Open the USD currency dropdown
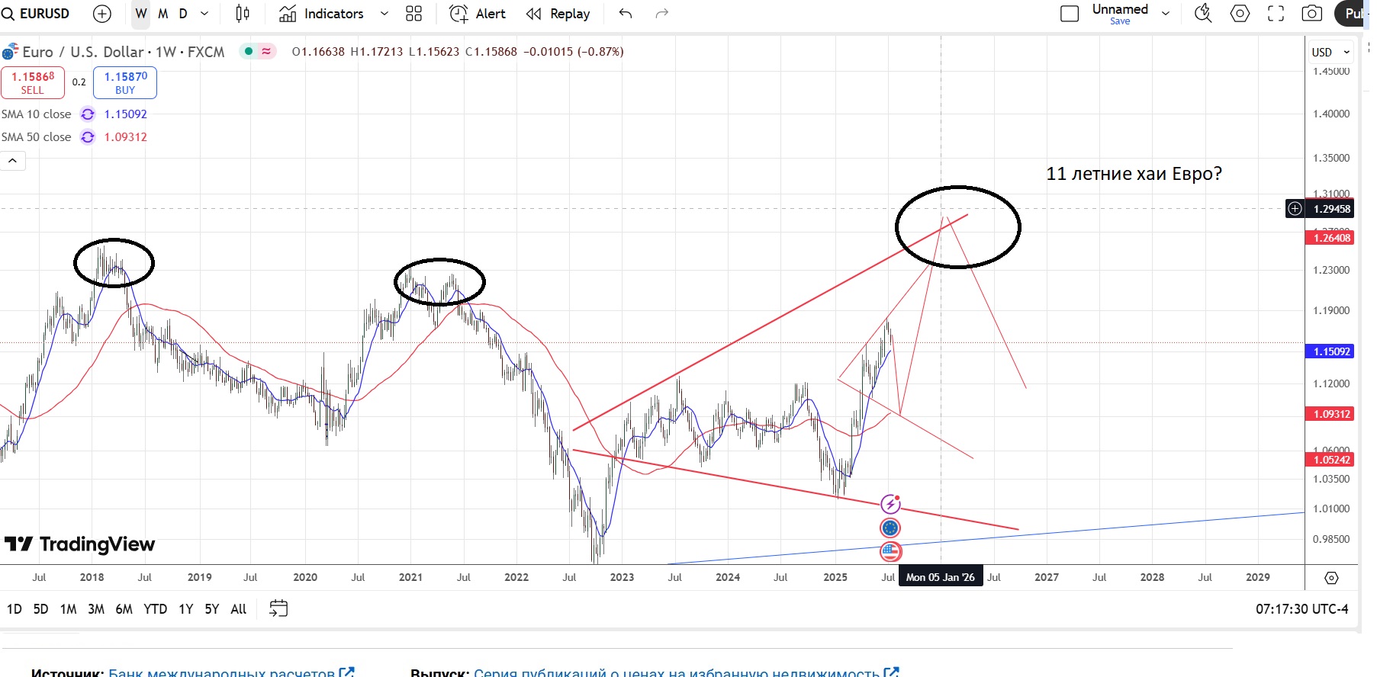This screenshot has height=677, width=1377. (x=1330, y=52)
